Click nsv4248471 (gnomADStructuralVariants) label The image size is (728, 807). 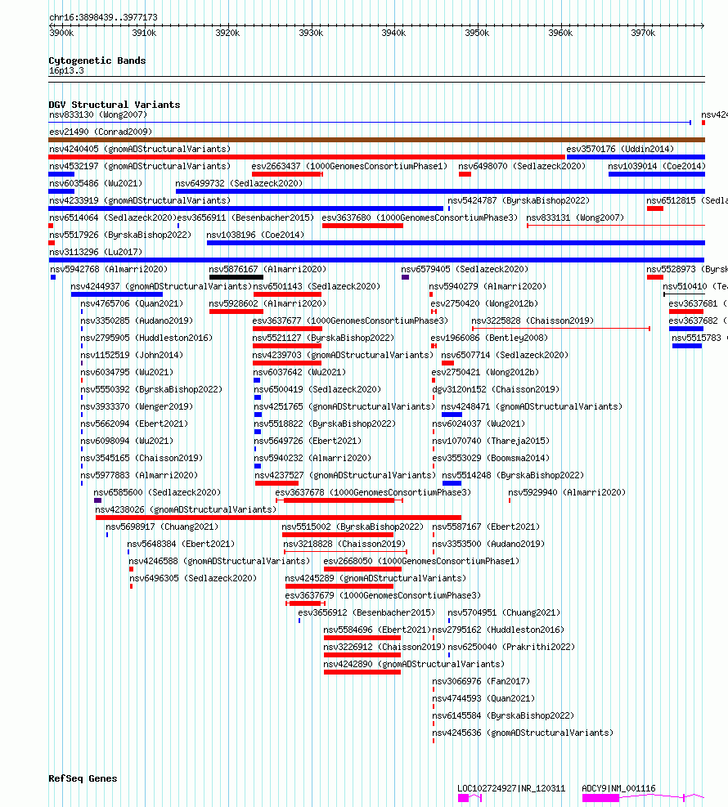(532, 406)
